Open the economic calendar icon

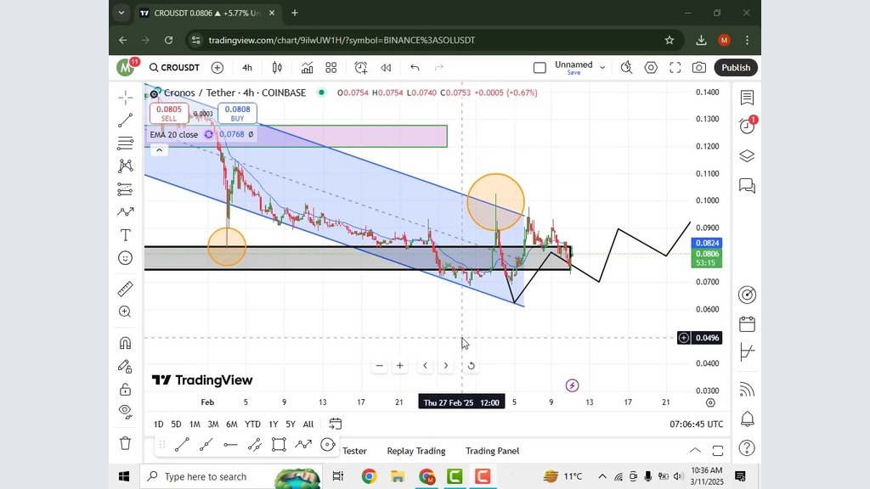point(747,323)
